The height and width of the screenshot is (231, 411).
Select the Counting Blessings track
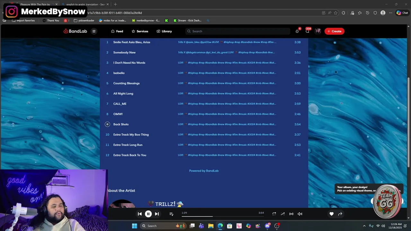click(x=127, y=83)
